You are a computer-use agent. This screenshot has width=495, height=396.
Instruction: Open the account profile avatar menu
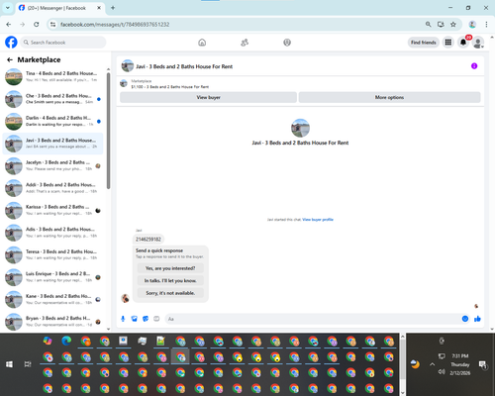tap(478, 43)
